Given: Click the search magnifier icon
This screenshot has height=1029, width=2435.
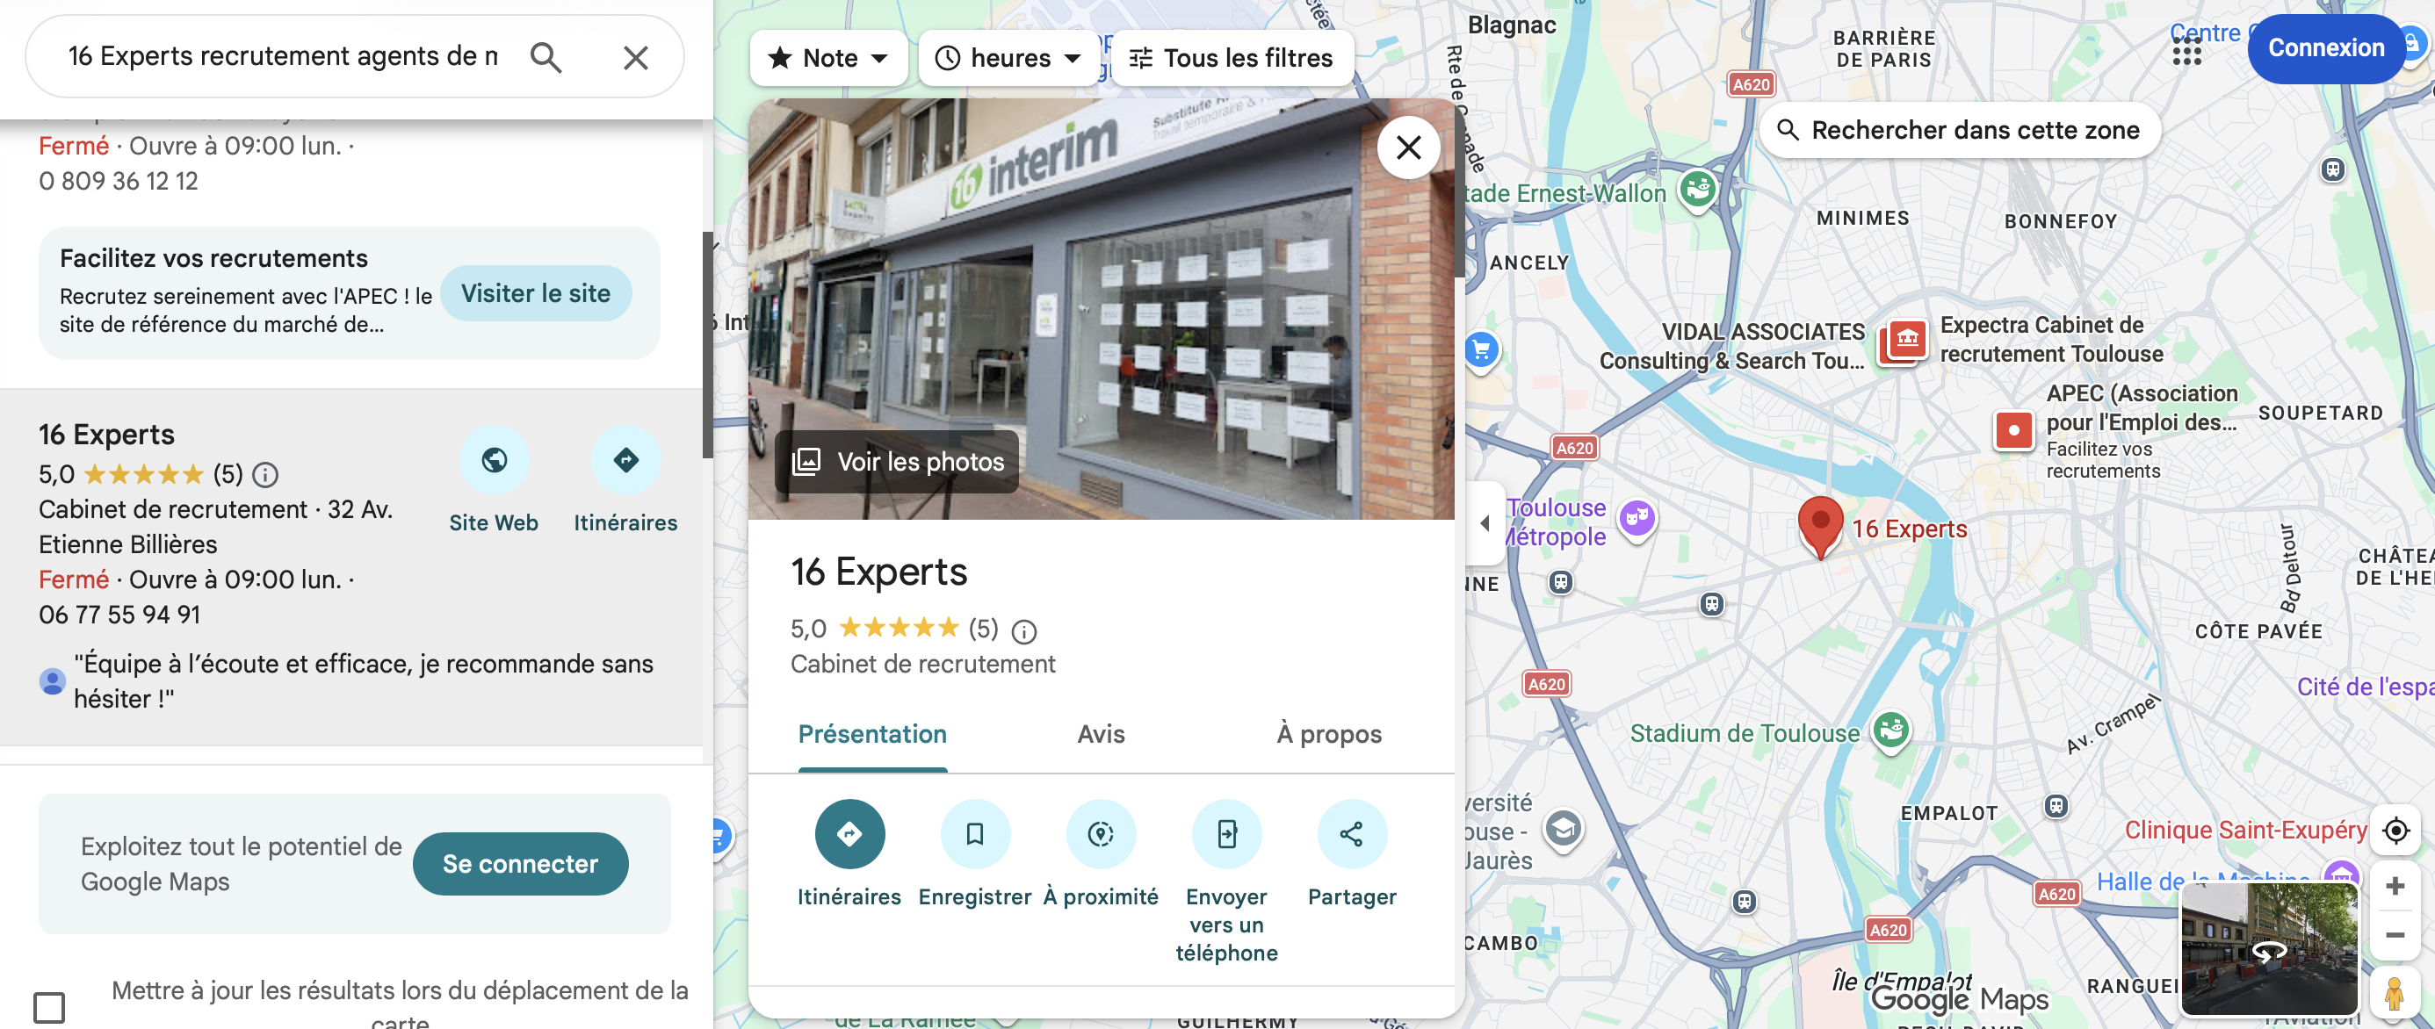Looking at the screenshot, I should pyautogui.click(x=546, y=58).
